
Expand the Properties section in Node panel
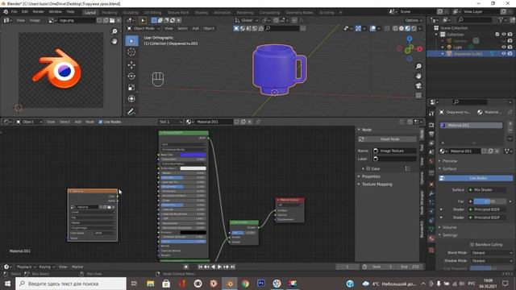[371, 176]
